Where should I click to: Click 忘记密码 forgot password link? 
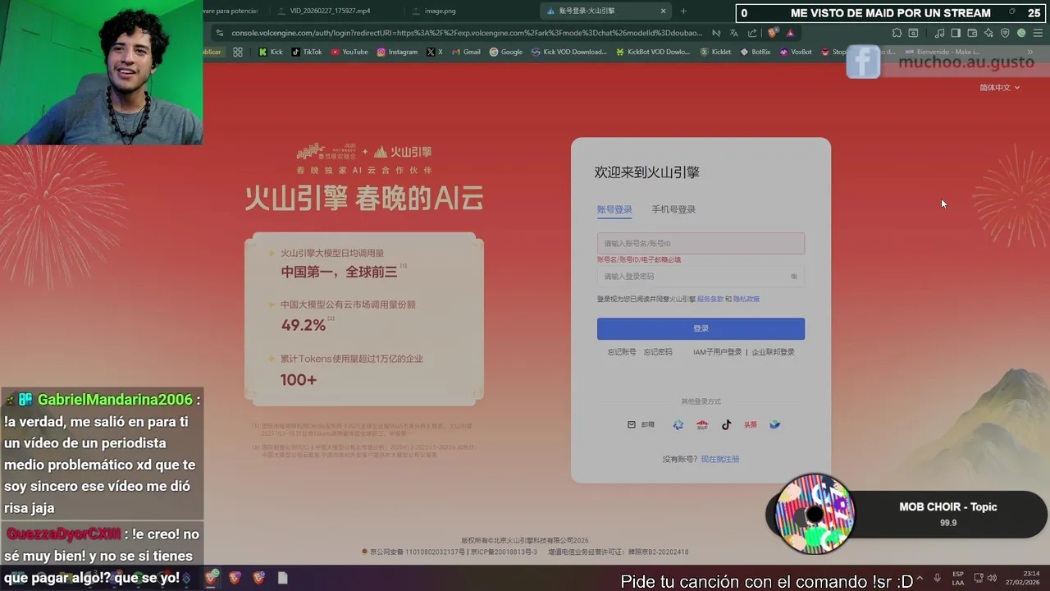point(658,352)
